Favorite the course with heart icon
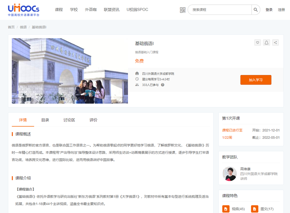 [x=258, y=42]
